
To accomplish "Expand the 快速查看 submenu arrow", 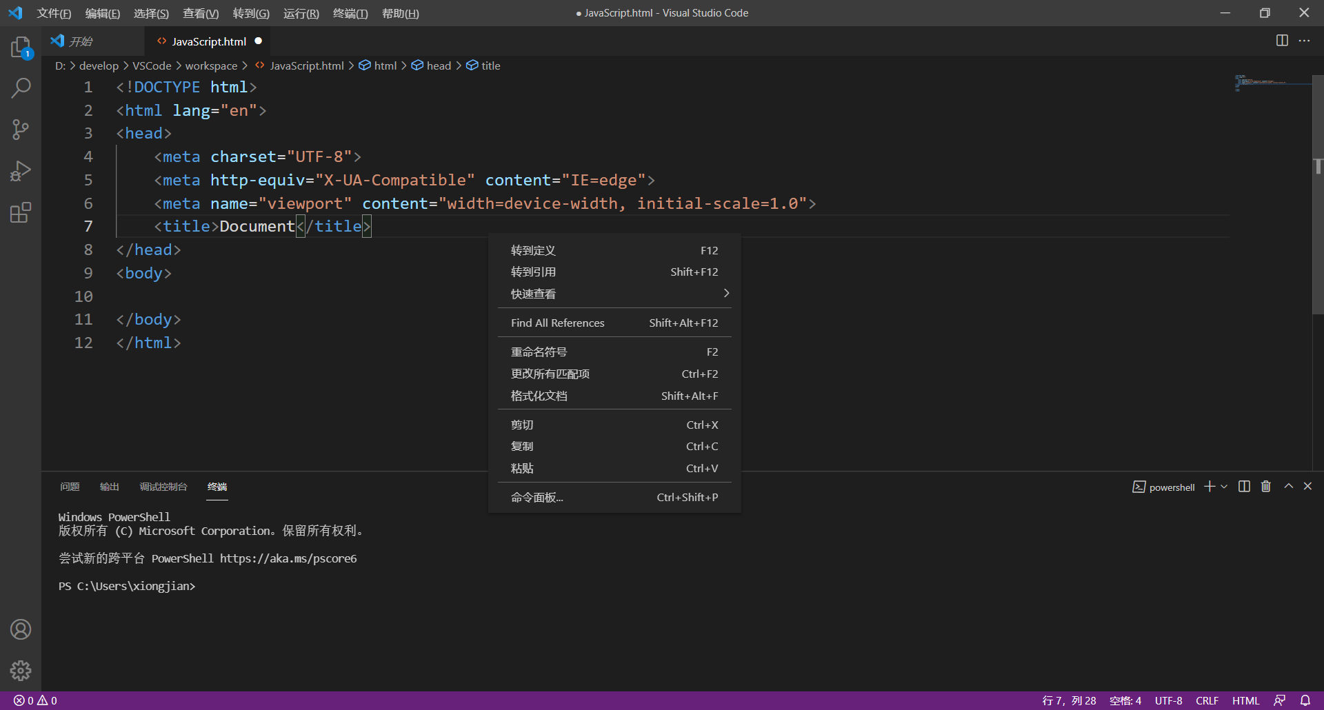I will (x=725, y=293).
